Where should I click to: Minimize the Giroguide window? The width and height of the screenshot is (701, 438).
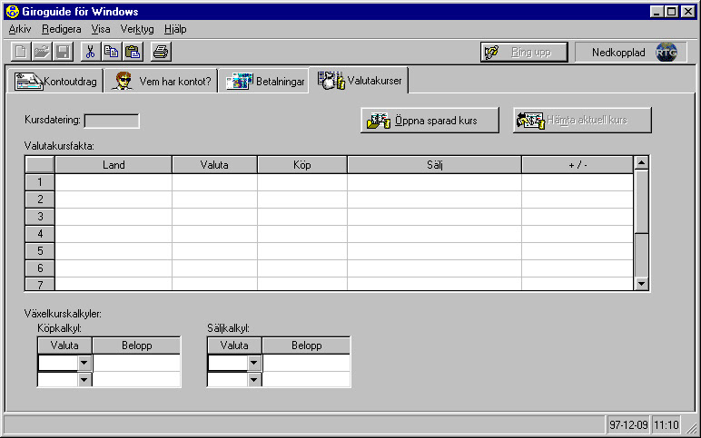(x=657, y=12)
